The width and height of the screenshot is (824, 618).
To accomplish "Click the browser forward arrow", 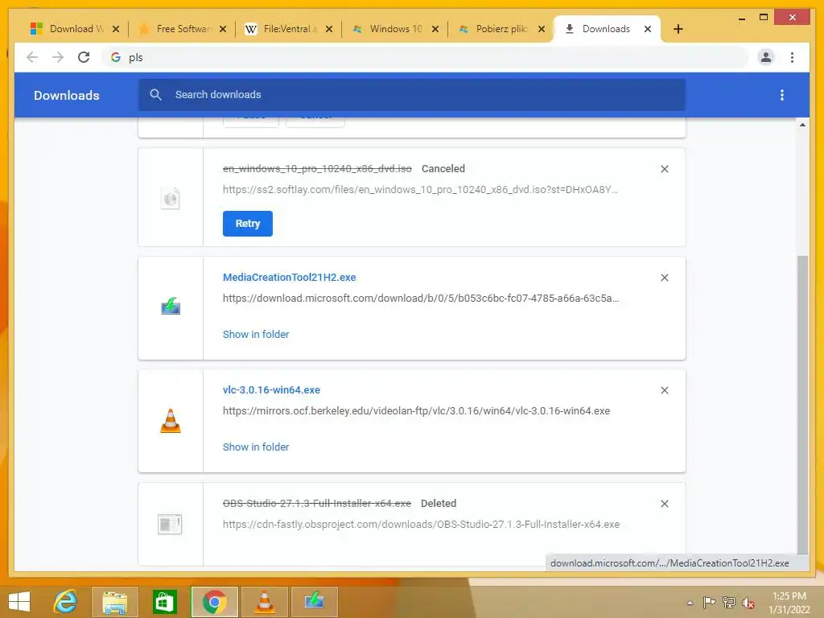I will coord(58,57).
